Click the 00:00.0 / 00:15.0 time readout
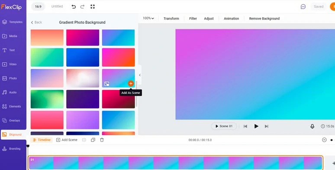335x170 pixels. click(200, 140)
